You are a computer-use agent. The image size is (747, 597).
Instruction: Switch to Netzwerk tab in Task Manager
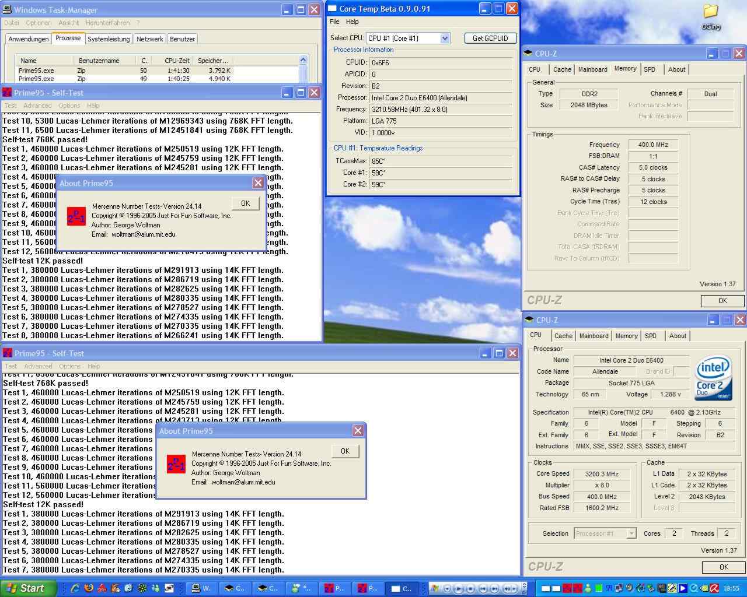(x=149, y=39)
